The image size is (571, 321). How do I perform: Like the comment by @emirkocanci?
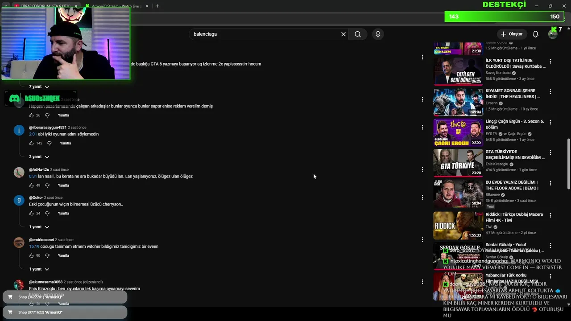tap(31, 255)
